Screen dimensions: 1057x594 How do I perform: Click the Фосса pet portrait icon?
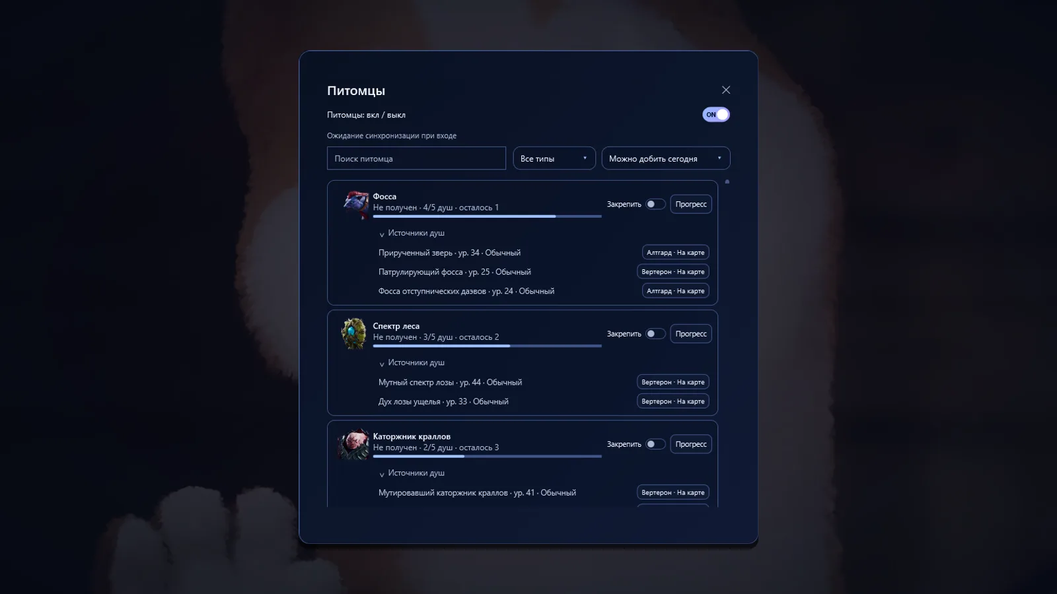355,204
